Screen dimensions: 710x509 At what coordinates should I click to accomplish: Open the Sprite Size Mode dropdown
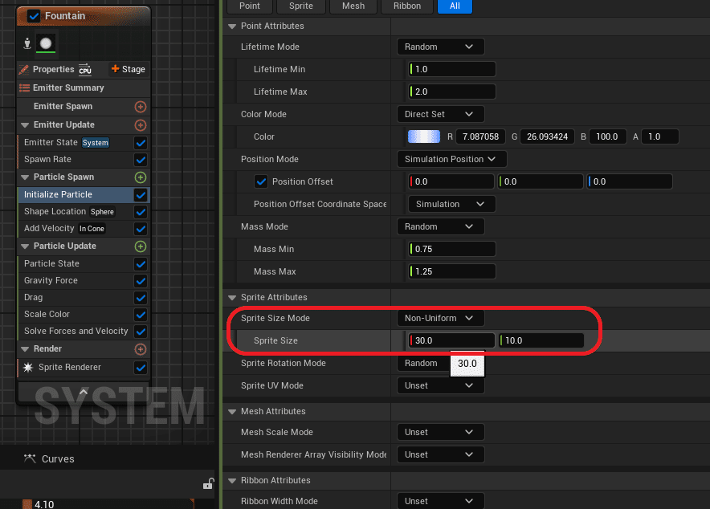(441, 318)
